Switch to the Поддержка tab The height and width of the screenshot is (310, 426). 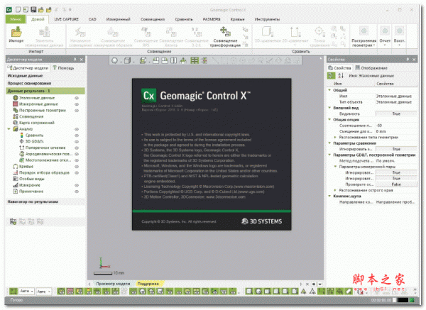[148, 284]
